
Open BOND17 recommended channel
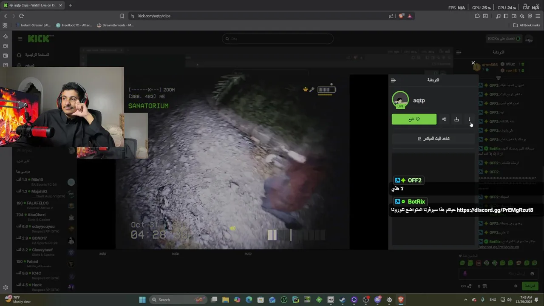click(45, 241)
